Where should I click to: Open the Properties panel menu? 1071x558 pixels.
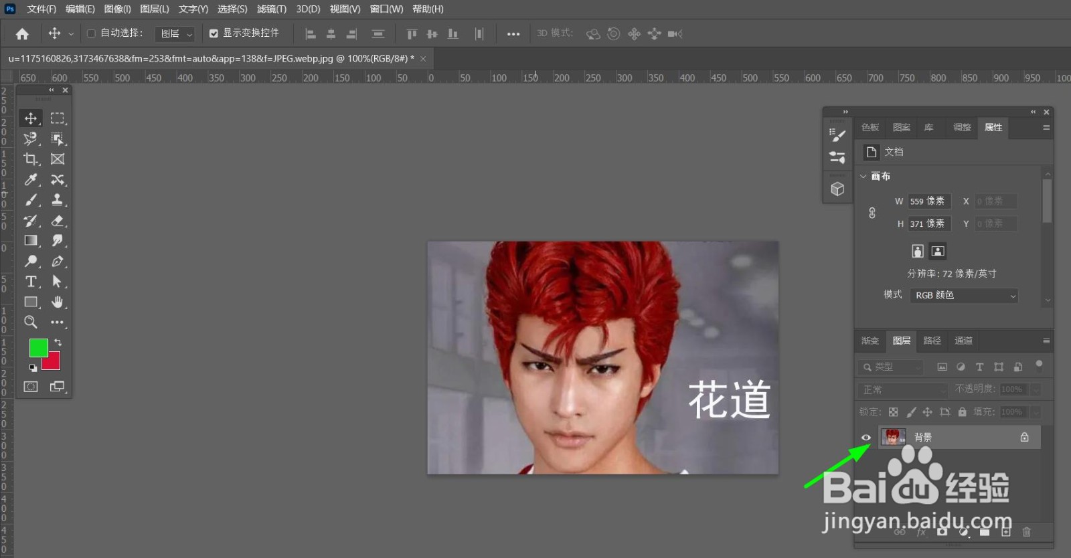coord(1046,127)
